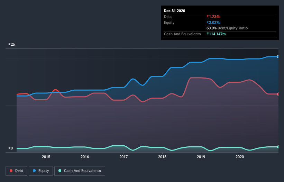Click the ₹114.147m cash value
The image size is (284, 182).
coord(216,34)
